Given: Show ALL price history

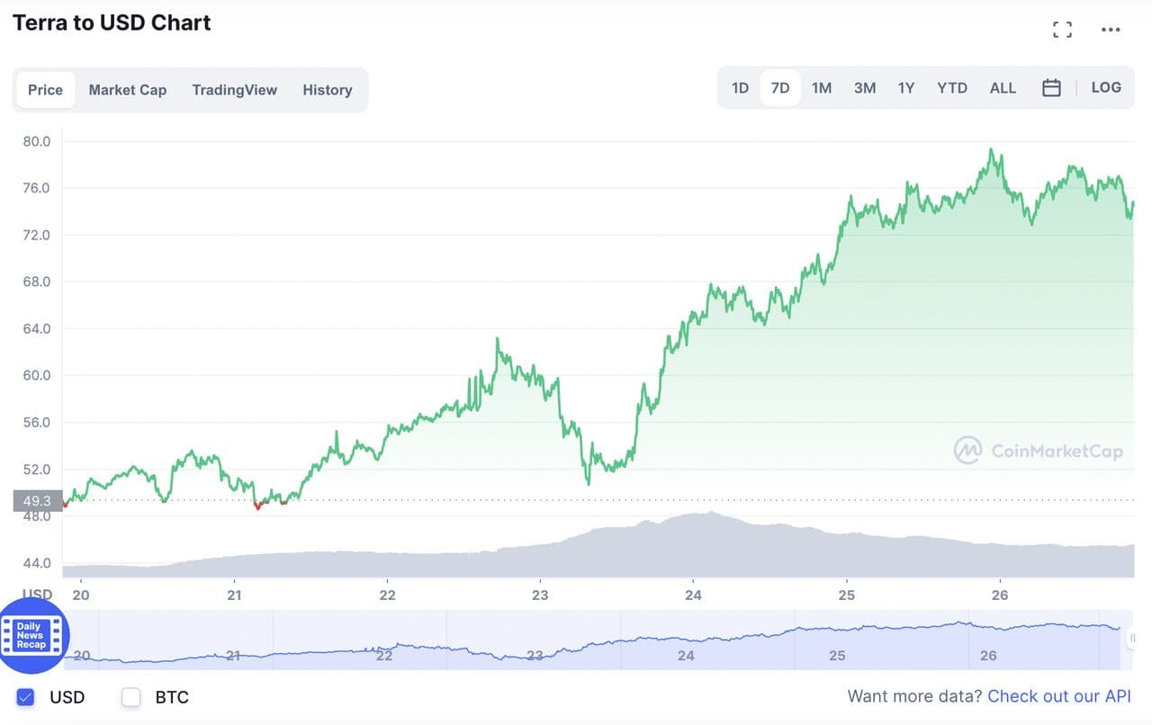Looking at the screenshot, I should (1003, 88).
